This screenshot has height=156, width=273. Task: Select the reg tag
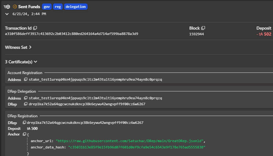click(x=58, y=7)
